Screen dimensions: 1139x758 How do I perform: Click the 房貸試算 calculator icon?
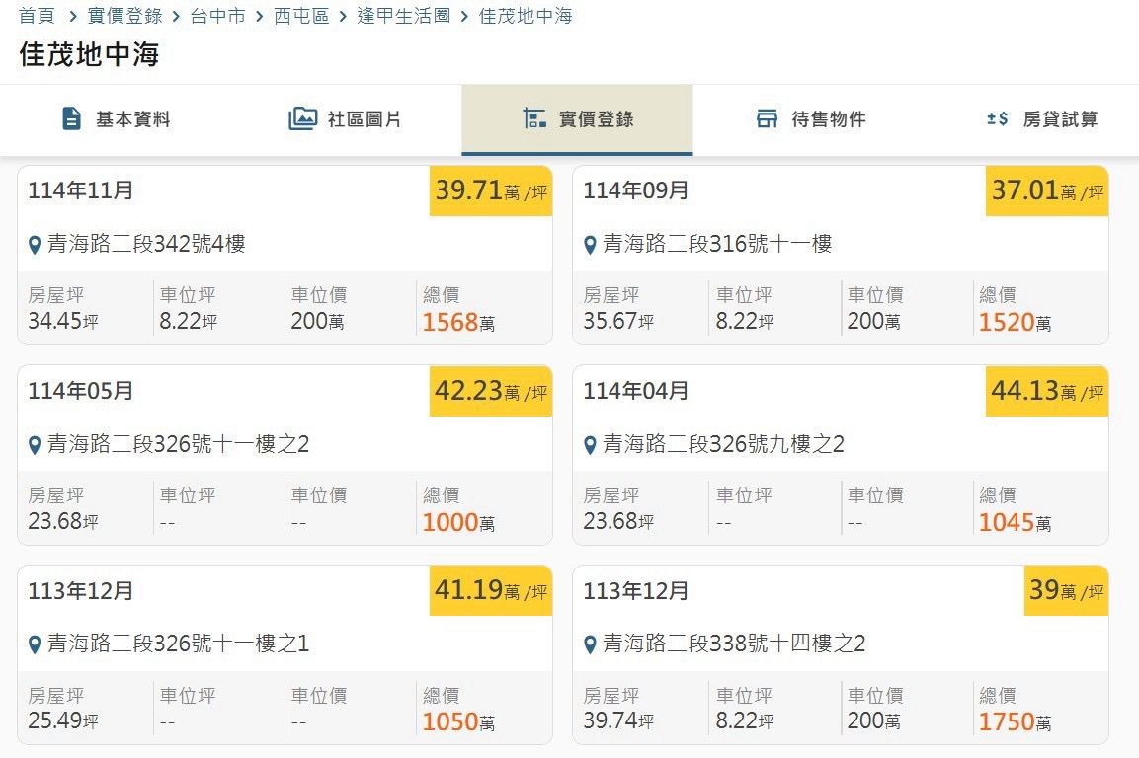(x=997, y=119)
